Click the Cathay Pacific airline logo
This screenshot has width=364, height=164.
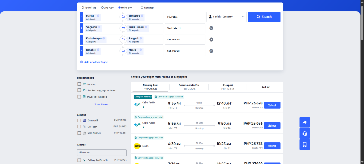(85, 160)
